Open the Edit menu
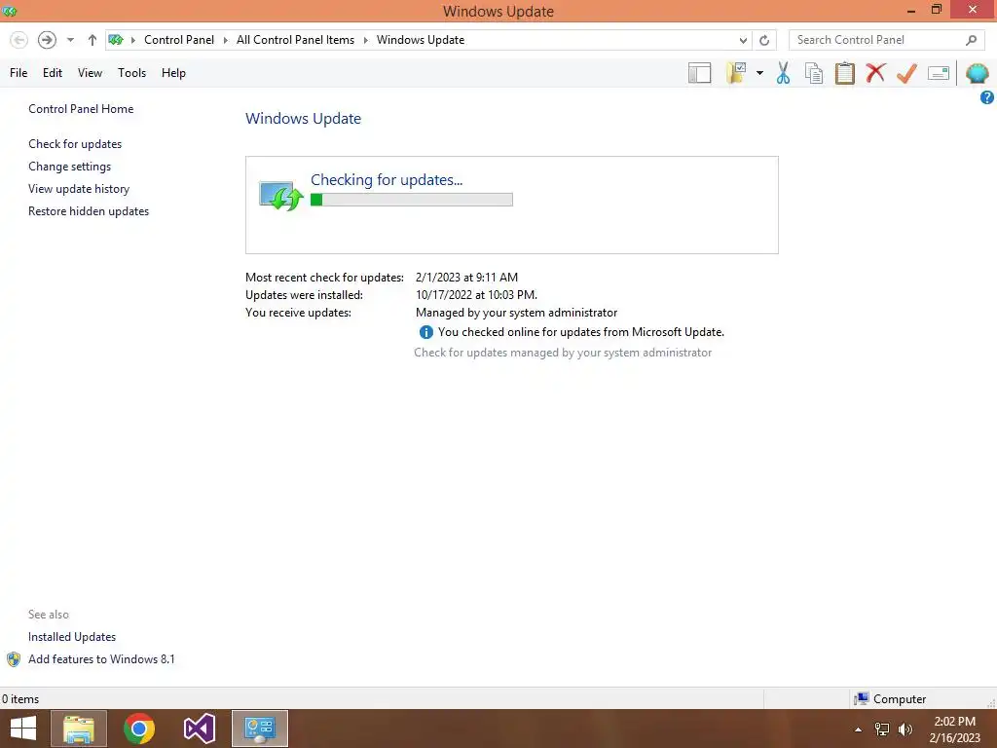997x748 pixels. 53,73
